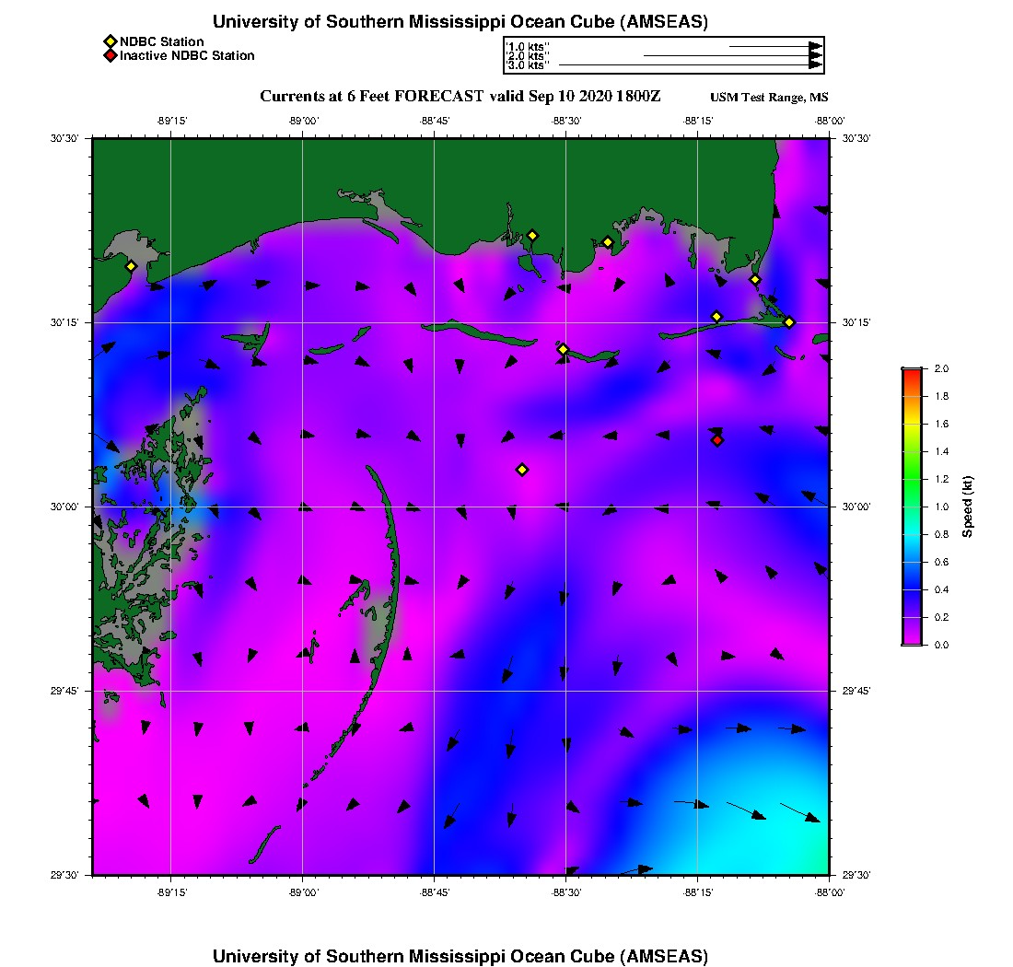Image resolution: width=1013 pixels, height=967 pixels.
Task: Click the red diamond in the Inactive NDBC Station legend
Action: pyautogui.click(x=110, y=55)
